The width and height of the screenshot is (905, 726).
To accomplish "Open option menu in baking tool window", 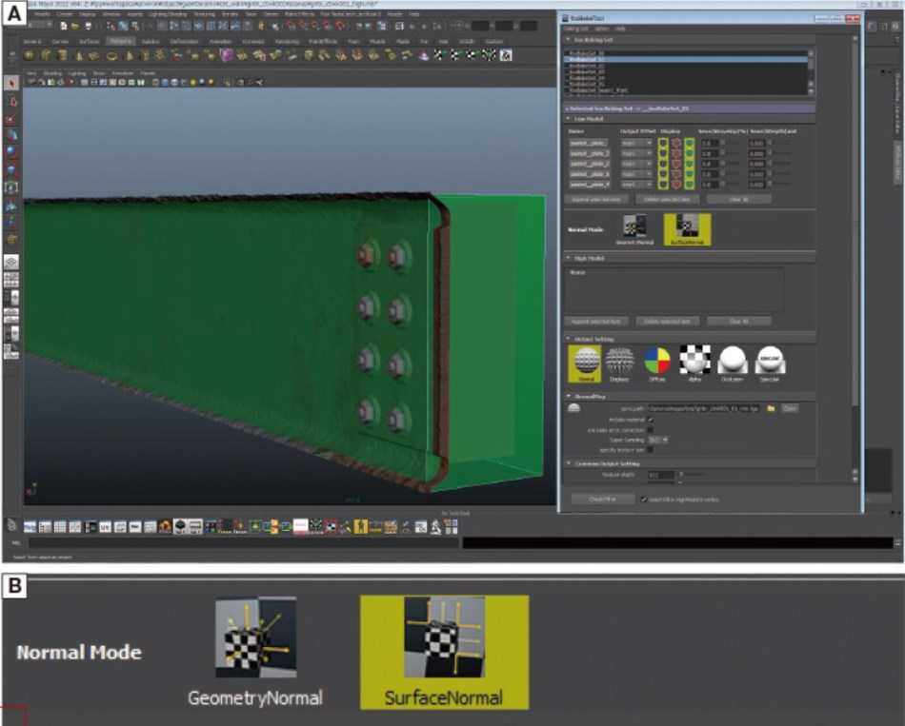I will (601, 29).
